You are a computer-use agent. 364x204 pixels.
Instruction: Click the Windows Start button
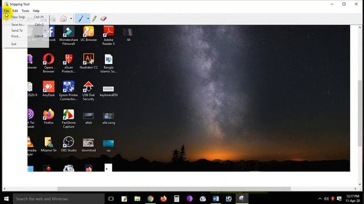coord(6,199)
